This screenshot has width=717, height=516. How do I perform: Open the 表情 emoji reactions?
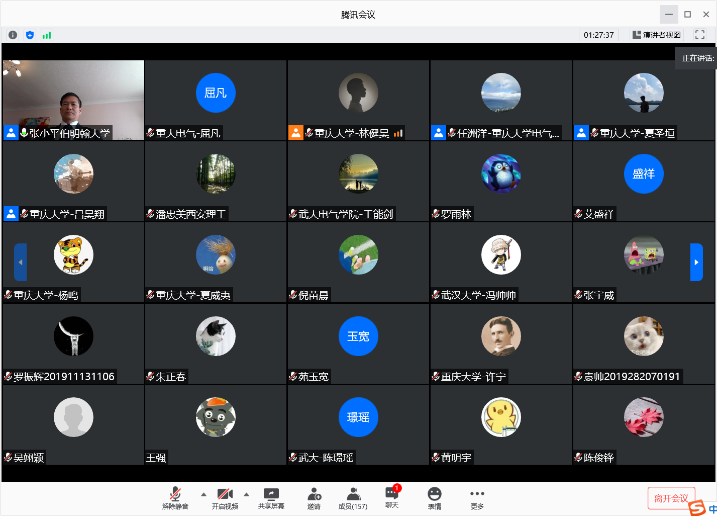tap(435, 498)
